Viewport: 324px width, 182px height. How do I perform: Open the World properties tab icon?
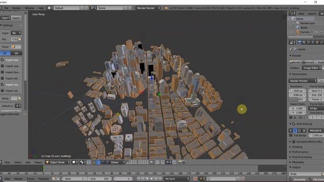[x=313, y=42]
